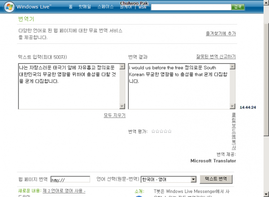269x197 pixels.
Task: Click the 번역 평가 label
Action: click(138, 131)
